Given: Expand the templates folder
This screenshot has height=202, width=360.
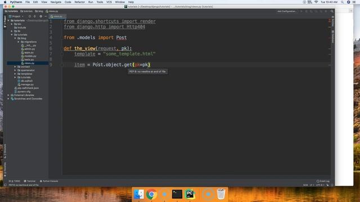Looking at the screenshot, I should [15, 74].
